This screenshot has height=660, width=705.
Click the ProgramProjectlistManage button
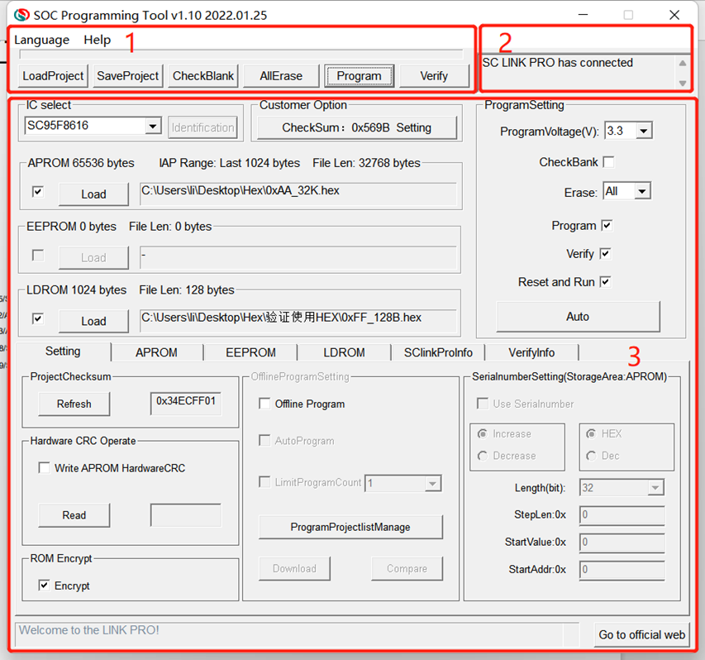pyautogui.click(x=350, y=528)
